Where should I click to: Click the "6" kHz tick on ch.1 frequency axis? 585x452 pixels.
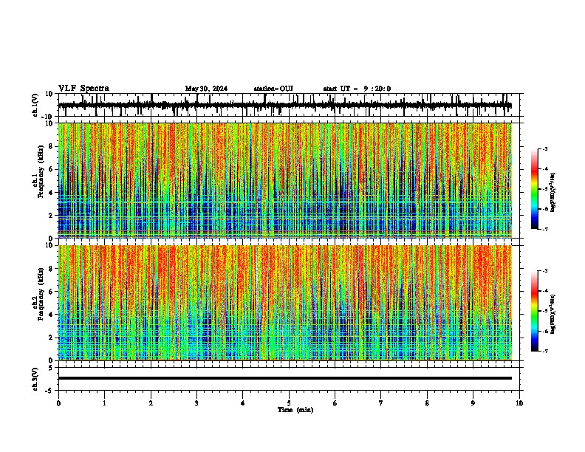51,169
